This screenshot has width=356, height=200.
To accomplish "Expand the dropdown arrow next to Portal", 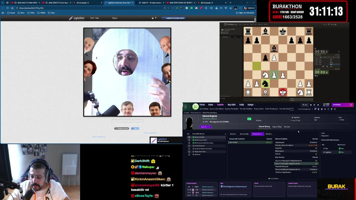I will (x=206, y=105).
